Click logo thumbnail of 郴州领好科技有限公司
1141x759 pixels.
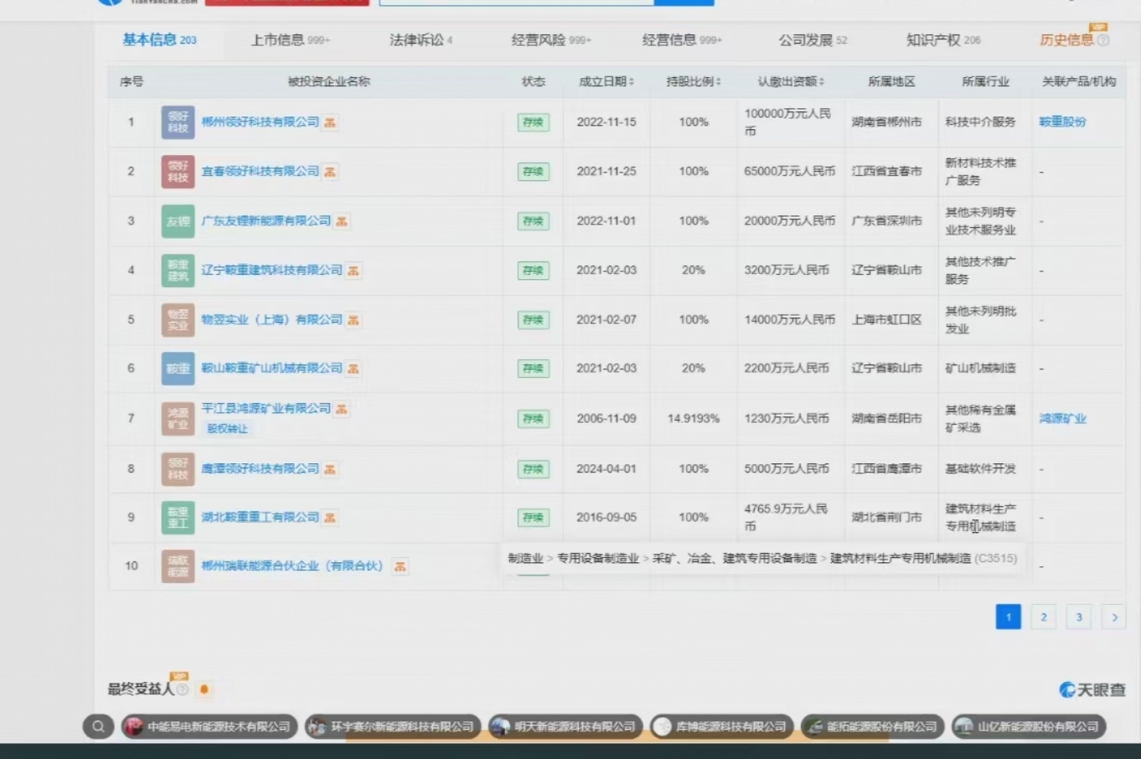tap(178, 122)
